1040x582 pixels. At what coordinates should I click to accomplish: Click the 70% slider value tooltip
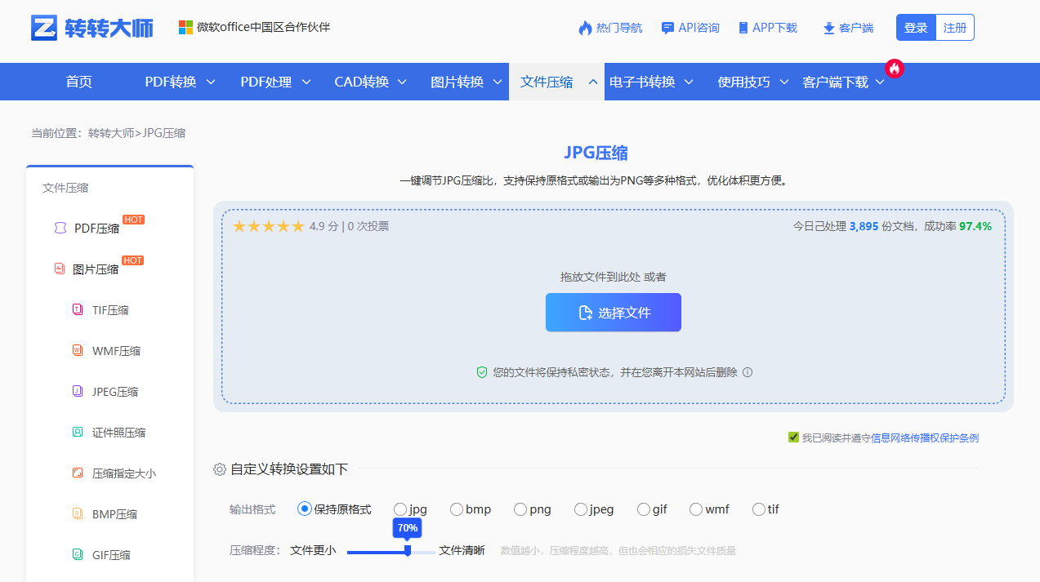pyautogui.click(x=407, y=528)
